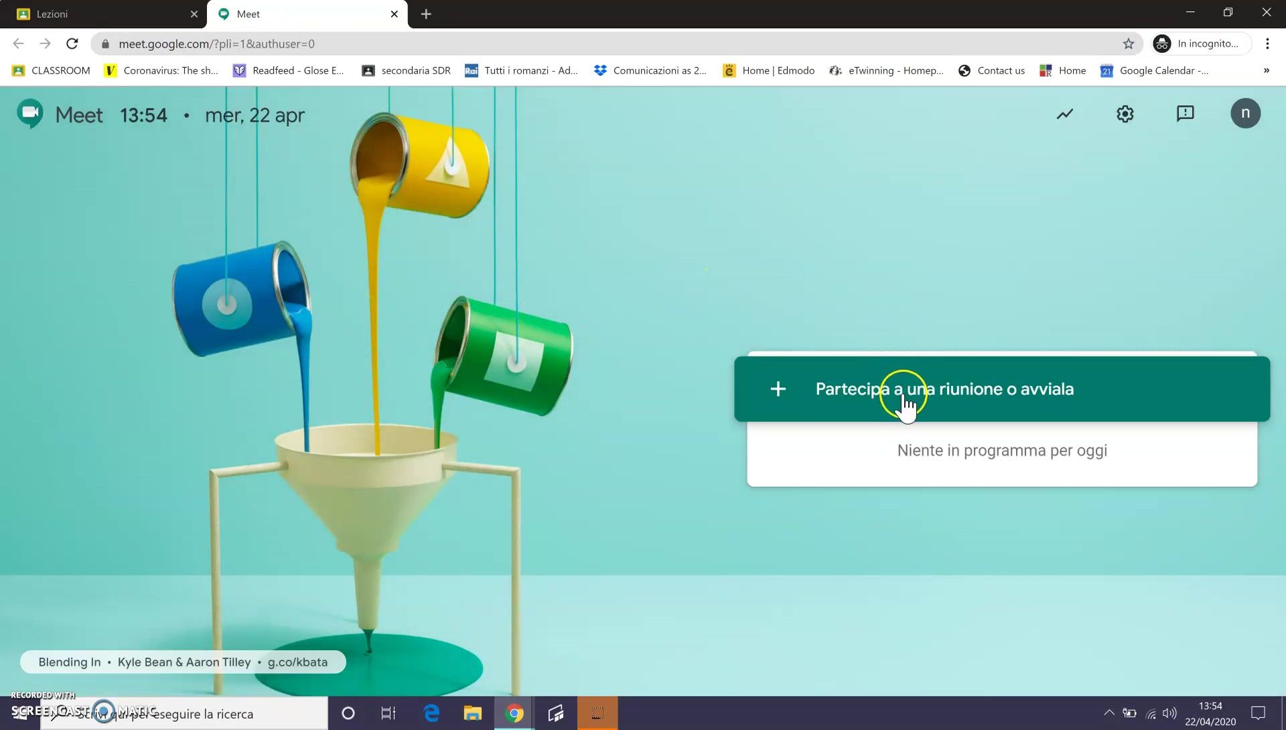Image resolution: width=1286 pixels, height=730 pixels.
Task: Close the Lezioni tab
Action: pyautogui.click(x=194, y=14)
